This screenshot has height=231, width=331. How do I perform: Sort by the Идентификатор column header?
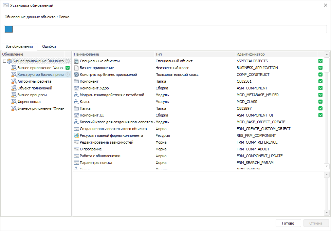[x=251, y=54]
